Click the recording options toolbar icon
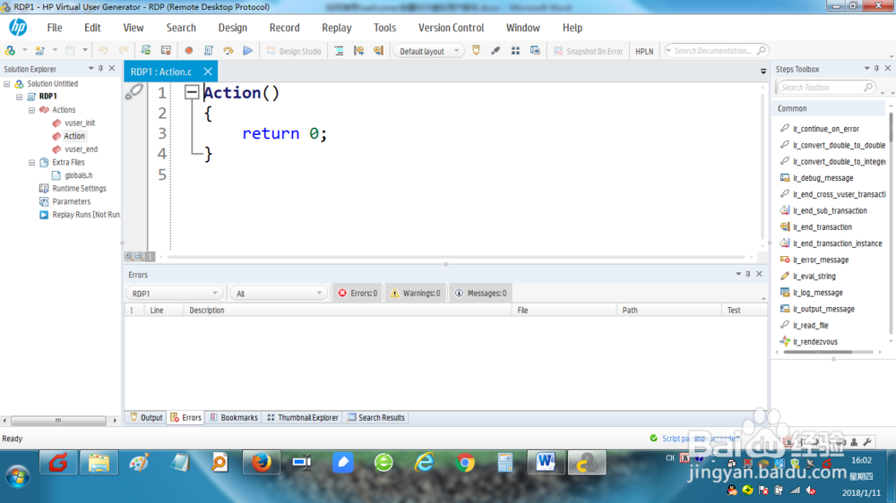The height and width of the screenshot is (503, 896). pyautogui.click(x=166, y=51)
